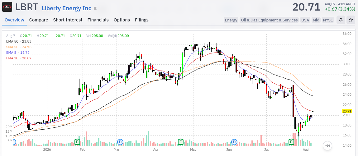Click the large 20.71 last price in the header

coord(306,7)
